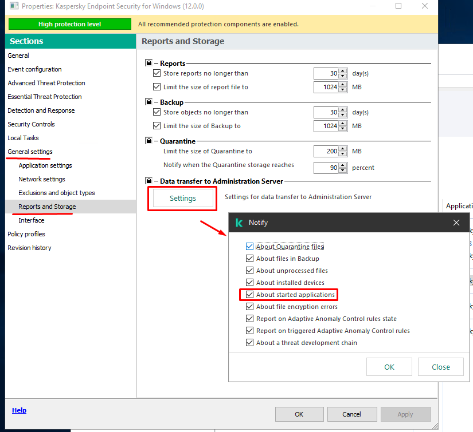
Task: Toggle About Quarantine files checkbox
Action: pyautogui.click(x=249, y=247)
